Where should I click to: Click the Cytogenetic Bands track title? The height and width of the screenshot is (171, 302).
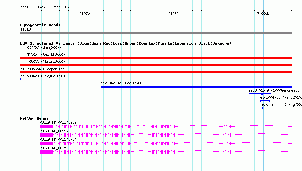(40, 25)
